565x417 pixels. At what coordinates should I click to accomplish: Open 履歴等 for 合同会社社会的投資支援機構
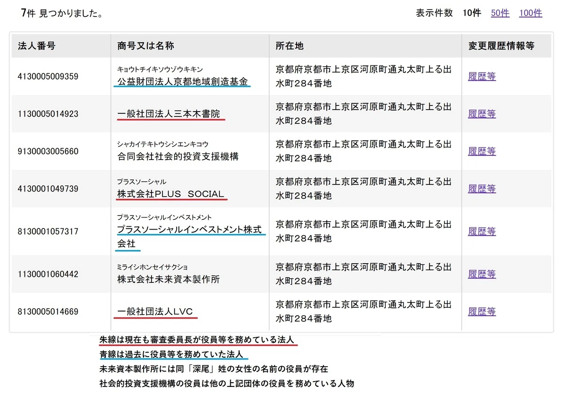point(482,151)
